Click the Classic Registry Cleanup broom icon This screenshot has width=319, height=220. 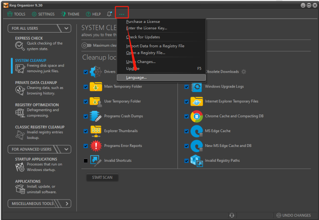point(20,135)
